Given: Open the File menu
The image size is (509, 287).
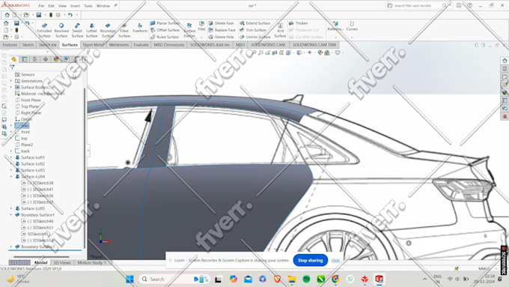Looking at the screenshot, I should point(41,6).
